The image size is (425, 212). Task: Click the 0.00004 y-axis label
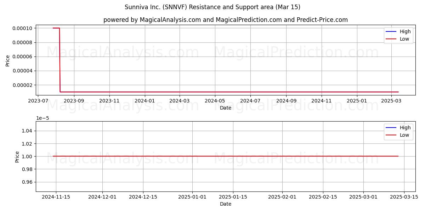22,71
